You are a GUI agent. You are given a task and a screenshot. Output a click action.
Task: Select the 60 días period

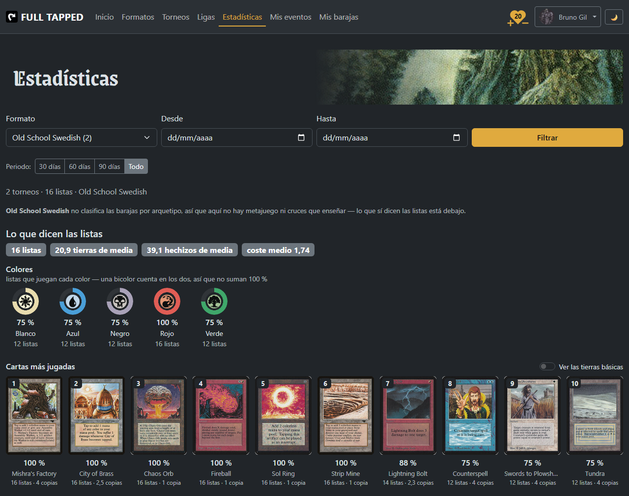tap(80, 166)
